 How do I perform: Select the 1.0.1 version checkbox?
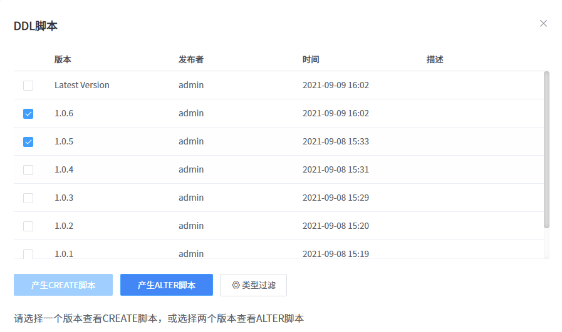coord(28,254)
